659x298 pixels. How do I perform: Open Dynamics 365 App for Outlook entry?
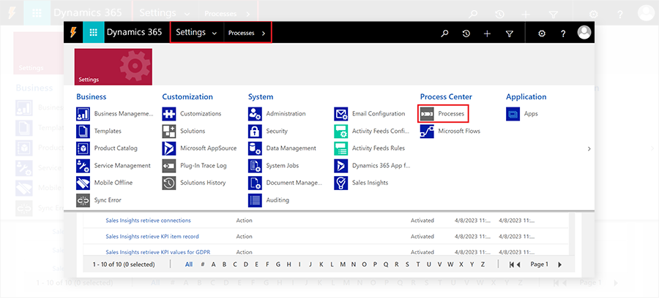381,166
